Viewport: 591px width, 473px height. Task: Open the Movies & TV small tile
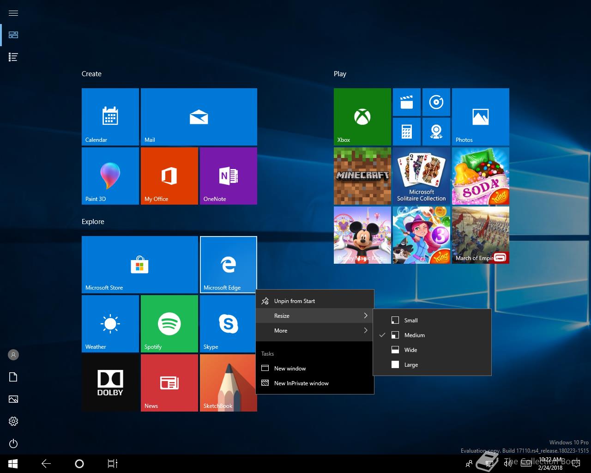click(407, 102)
